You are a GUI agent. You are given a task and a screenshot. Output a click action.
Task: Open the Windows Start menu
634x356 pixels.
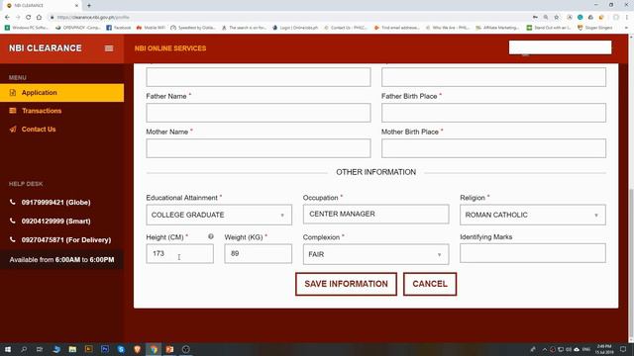click(8, 349)
